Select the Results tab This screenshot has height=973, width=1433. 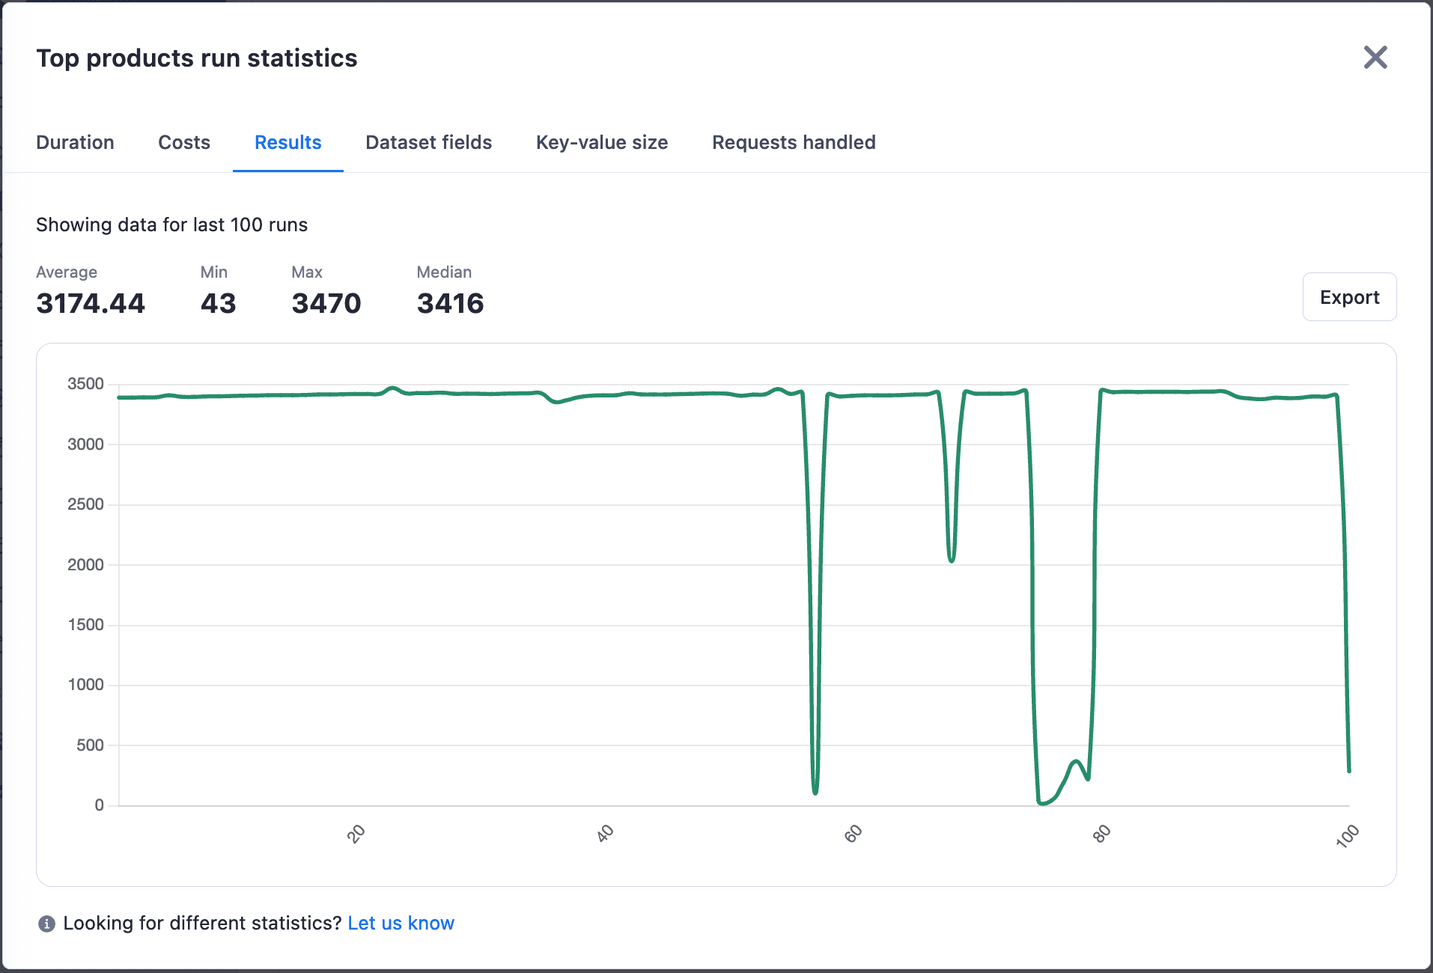click(x=288, y=142)
